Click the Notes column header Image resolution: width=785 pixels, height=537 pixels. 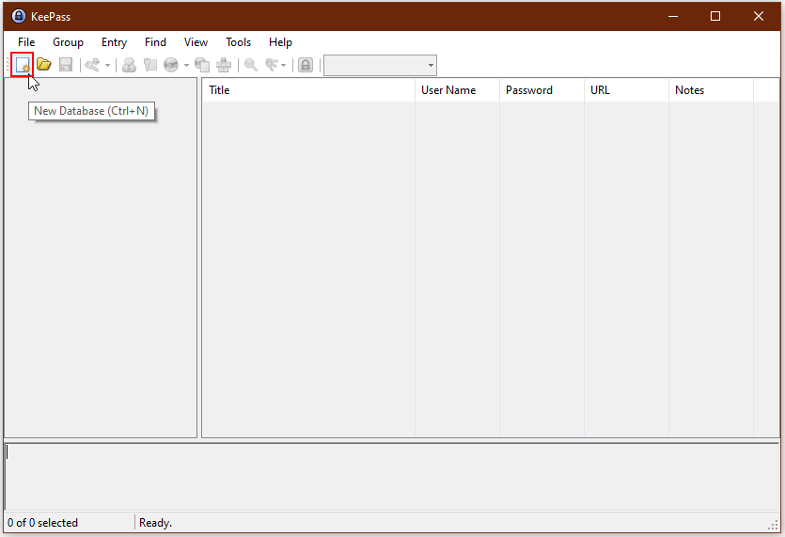(711, 90)
